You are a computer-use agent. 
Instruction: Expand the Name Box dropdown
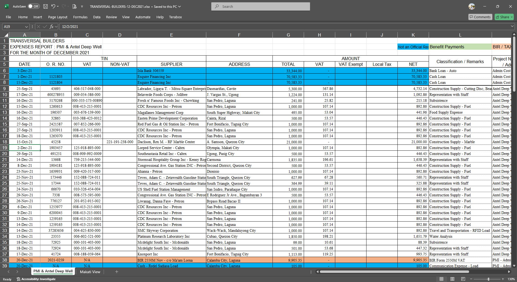(x=26, y=27)
